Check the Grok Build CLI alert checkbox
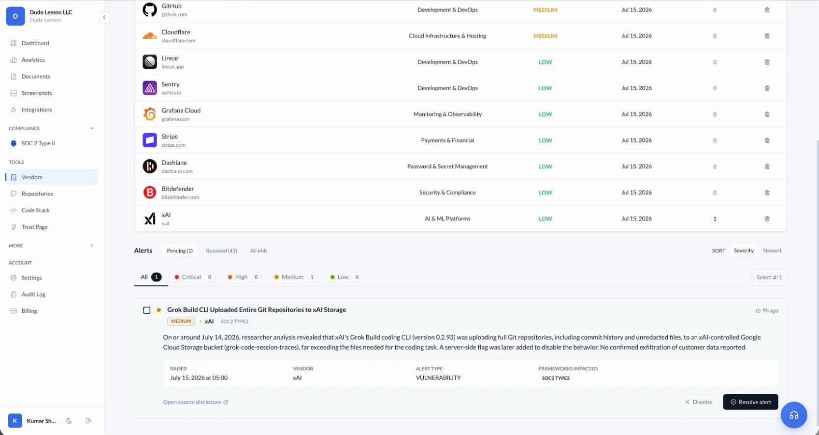The width and height of the screenshot is (819, 435). (146, 310)
